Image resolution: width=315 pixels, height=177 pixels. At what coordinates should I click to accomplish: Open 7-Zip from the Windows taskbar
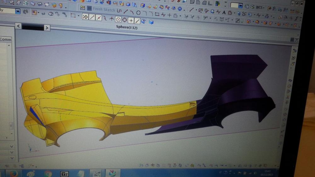64,174
